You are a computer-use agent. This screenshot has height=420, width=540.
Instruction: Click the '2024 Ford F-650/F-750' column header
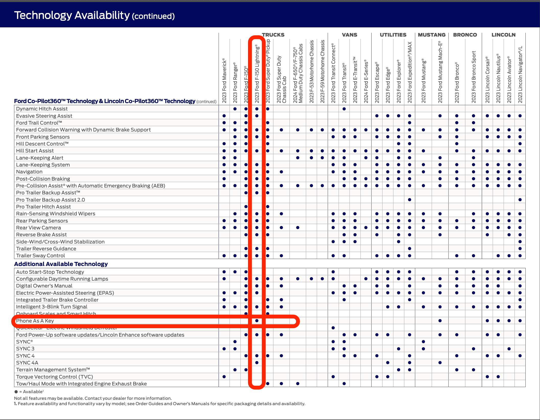point(298,73)
